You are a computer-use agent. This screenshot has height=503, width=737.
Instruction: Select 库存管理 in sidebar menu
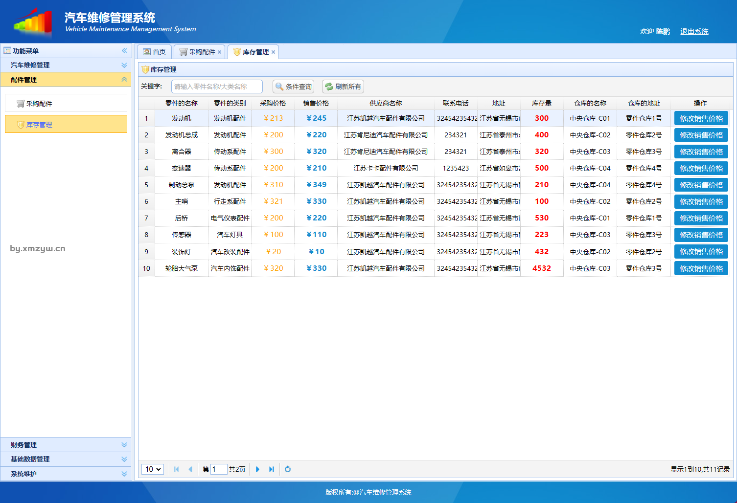coord(66,124)
